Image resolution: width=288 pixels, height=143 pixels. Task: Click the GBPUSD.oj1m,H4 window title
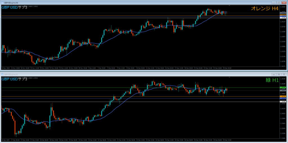12,3
